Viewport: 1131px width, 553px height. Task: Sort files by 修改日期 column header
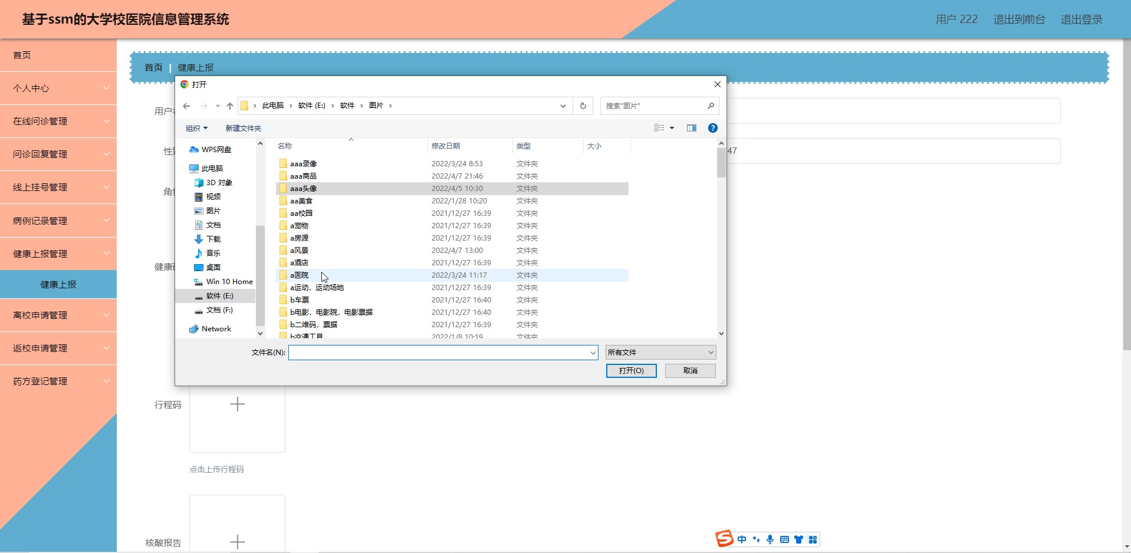470,146
